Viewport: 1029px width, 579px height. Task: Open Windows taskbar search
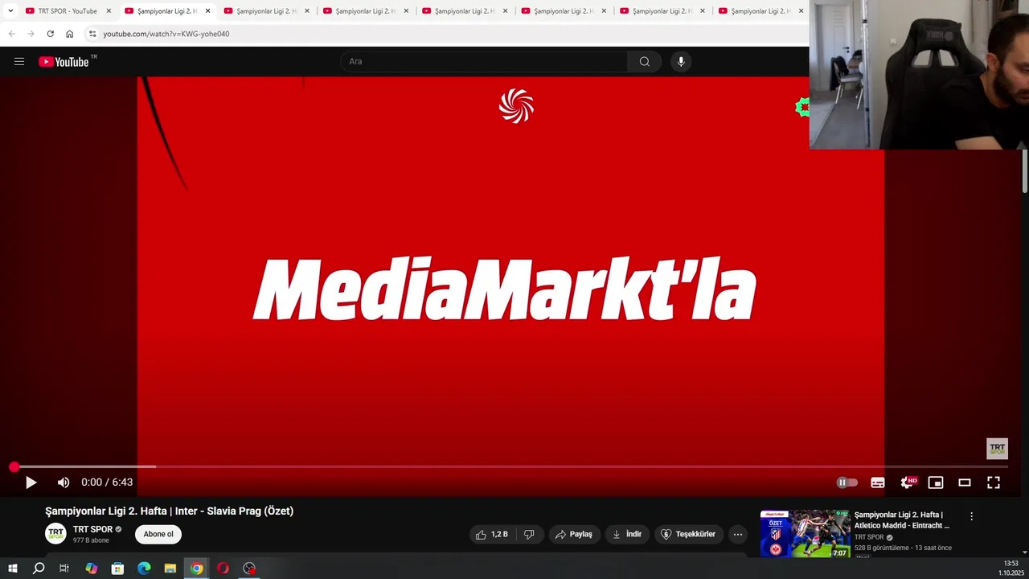(x=39, y=569)
